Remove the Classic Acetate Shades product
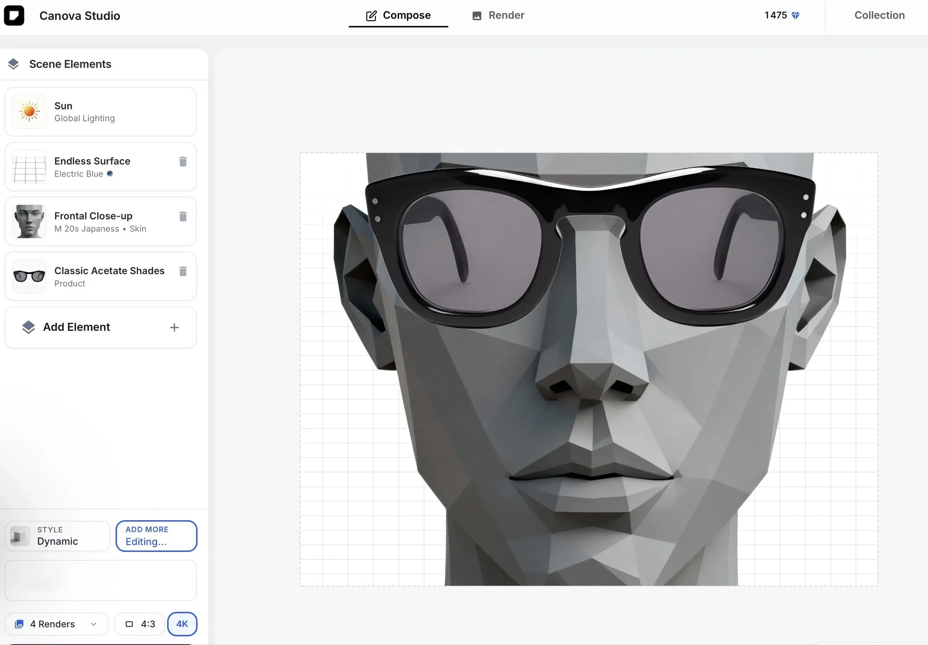Viewport: 928px width, 645px height. 183,271
